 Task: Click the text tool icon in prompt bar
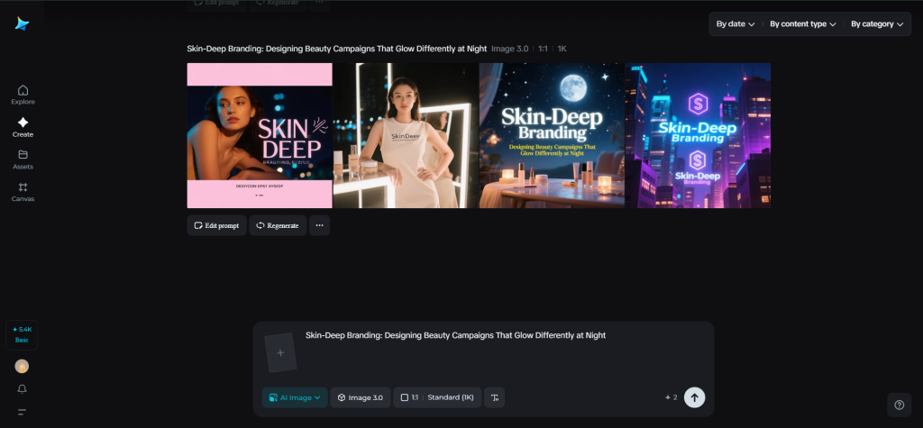pyautogui.click(x=495, y=397)
